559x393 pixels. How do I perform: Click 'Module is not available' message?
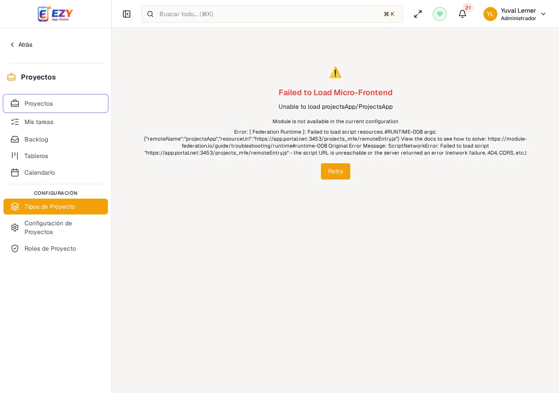pyautogui.click(x=335, y=121)
